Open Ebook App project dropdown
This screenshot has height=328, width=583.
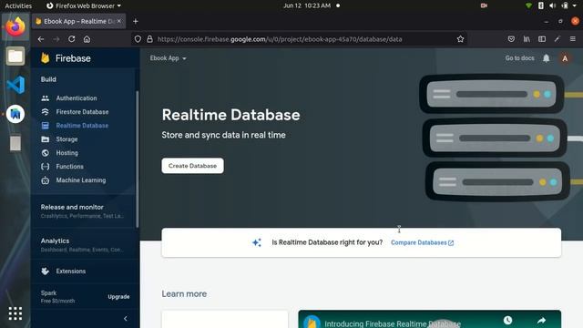(168, 58)
